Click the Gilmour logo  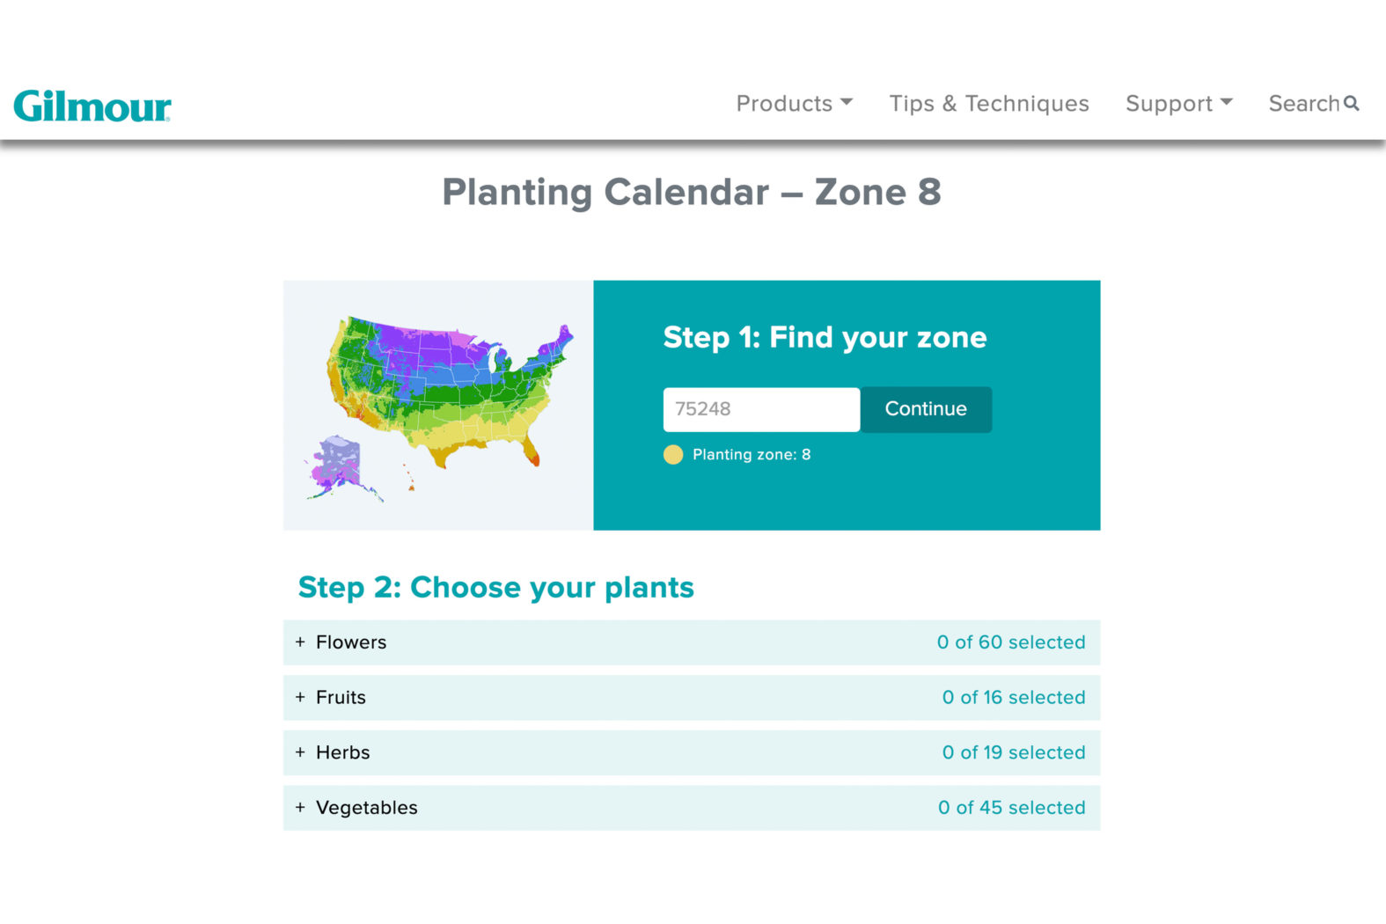[92, 105]
